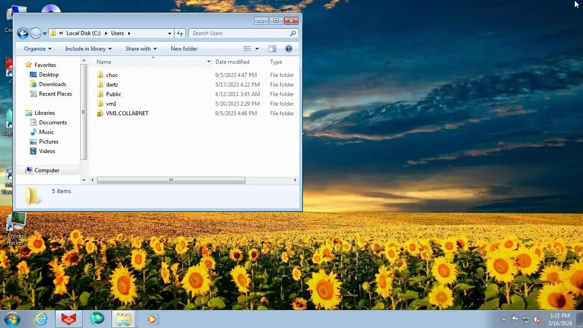Open the recent pages dropdown arrow
This screenshot has width=583, height=328.
click(45, 34)
